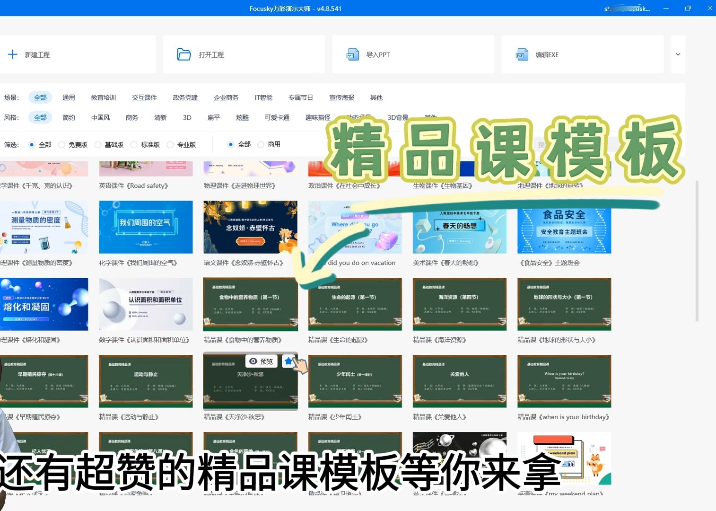Open the 生命的起源 template thumbnail
Image resolution: width=716 pixels, height=511 pixels.
tap(355, 304)
